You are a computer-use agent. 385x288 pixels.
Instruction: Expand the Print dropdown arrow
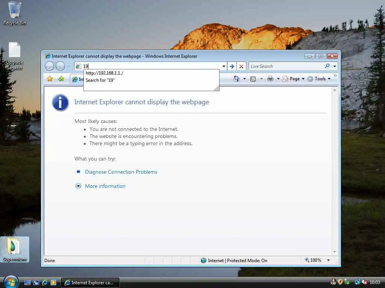(278, 79)
